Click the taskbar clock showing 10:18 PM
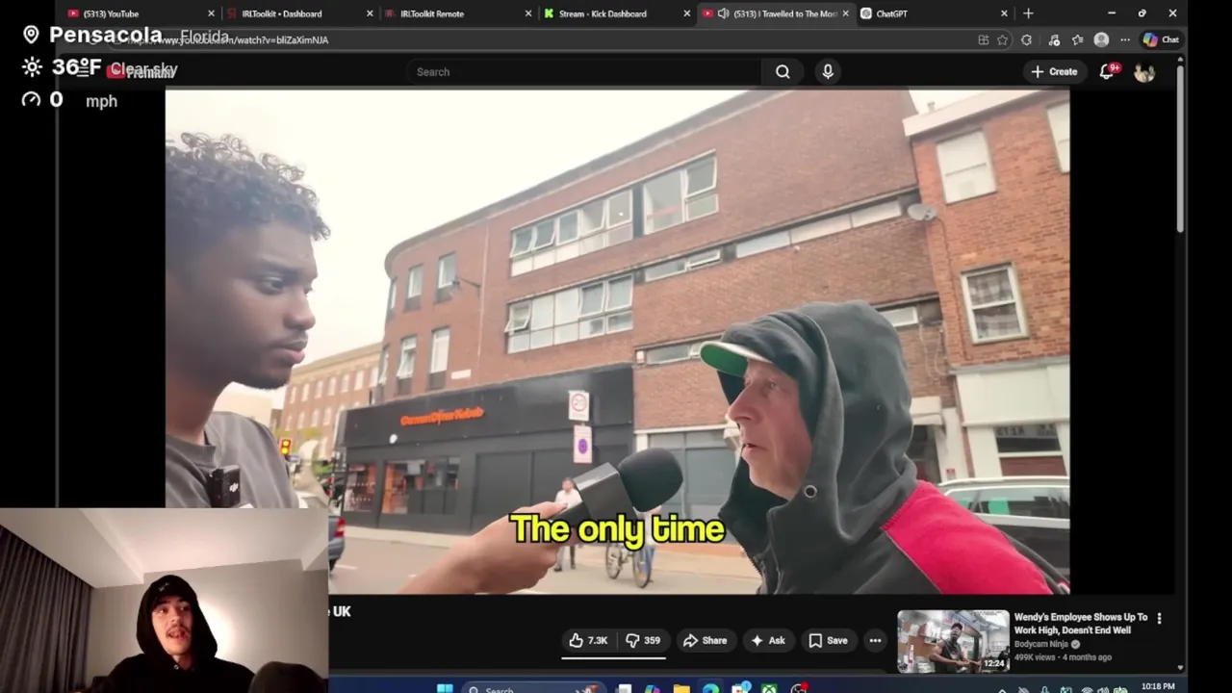This screenshot has height=693, width=1232. (x=1158, y=687)
